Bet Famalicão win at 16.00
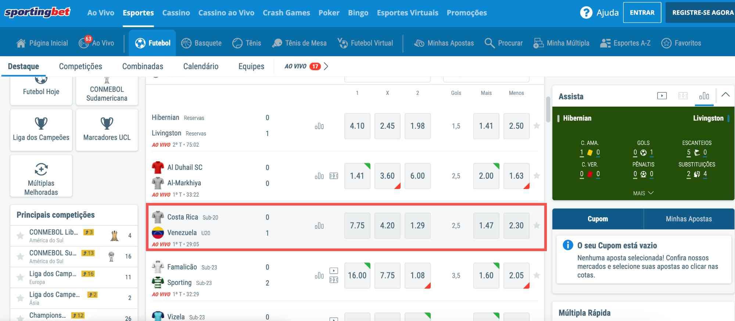 (x=357, y=275)
